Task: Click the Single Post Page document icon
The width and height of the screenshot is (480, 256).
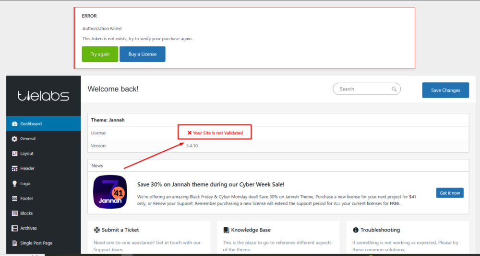Action: coord(14,243)
